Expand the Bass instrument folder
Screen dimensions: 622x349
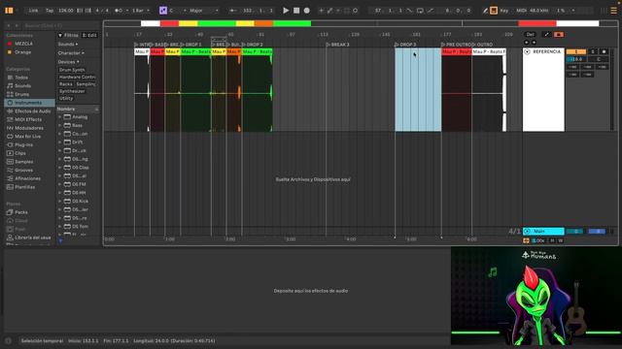tap(60, 125)
